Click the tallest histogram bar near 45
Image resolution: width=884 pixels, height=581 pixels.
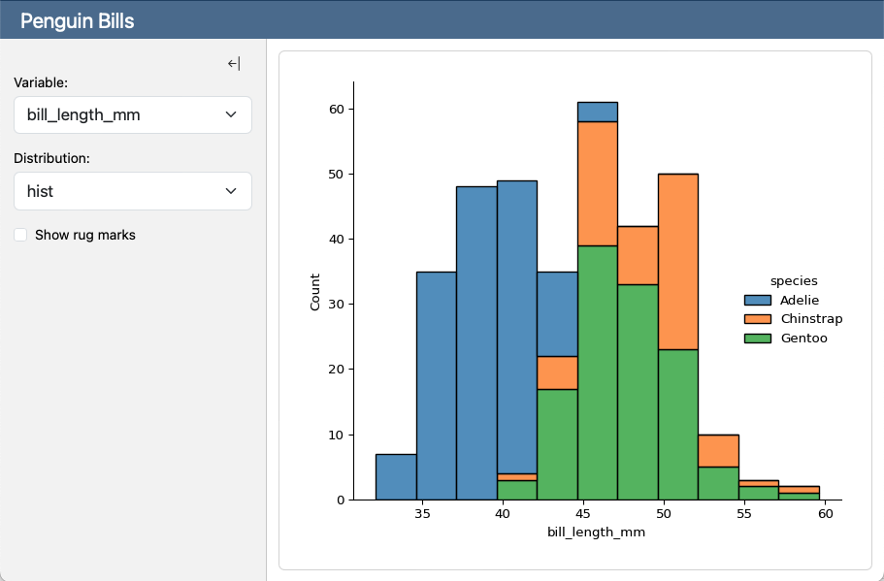point(598,291)
